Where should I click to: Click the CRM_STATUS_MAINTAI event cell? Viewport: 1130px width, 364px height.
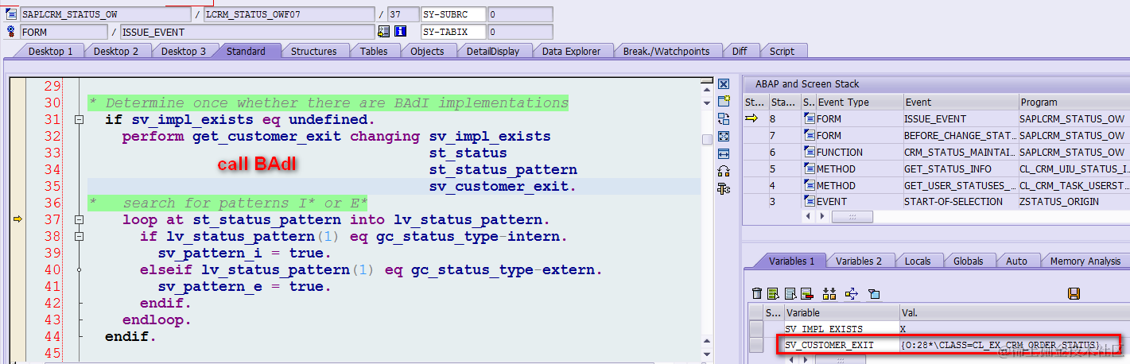961,152
